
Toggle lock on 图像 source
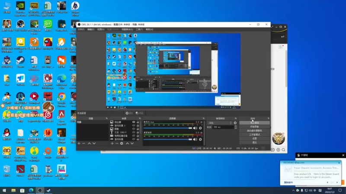click(138, 129)
